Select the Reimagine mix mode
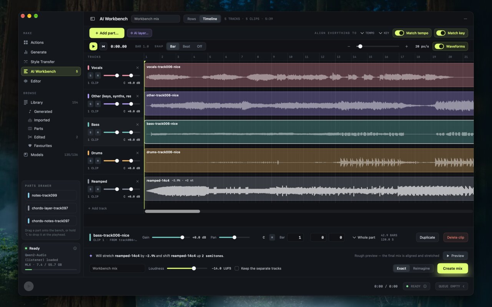The height and width of the screenshot is (307, 492). [421, 268]
